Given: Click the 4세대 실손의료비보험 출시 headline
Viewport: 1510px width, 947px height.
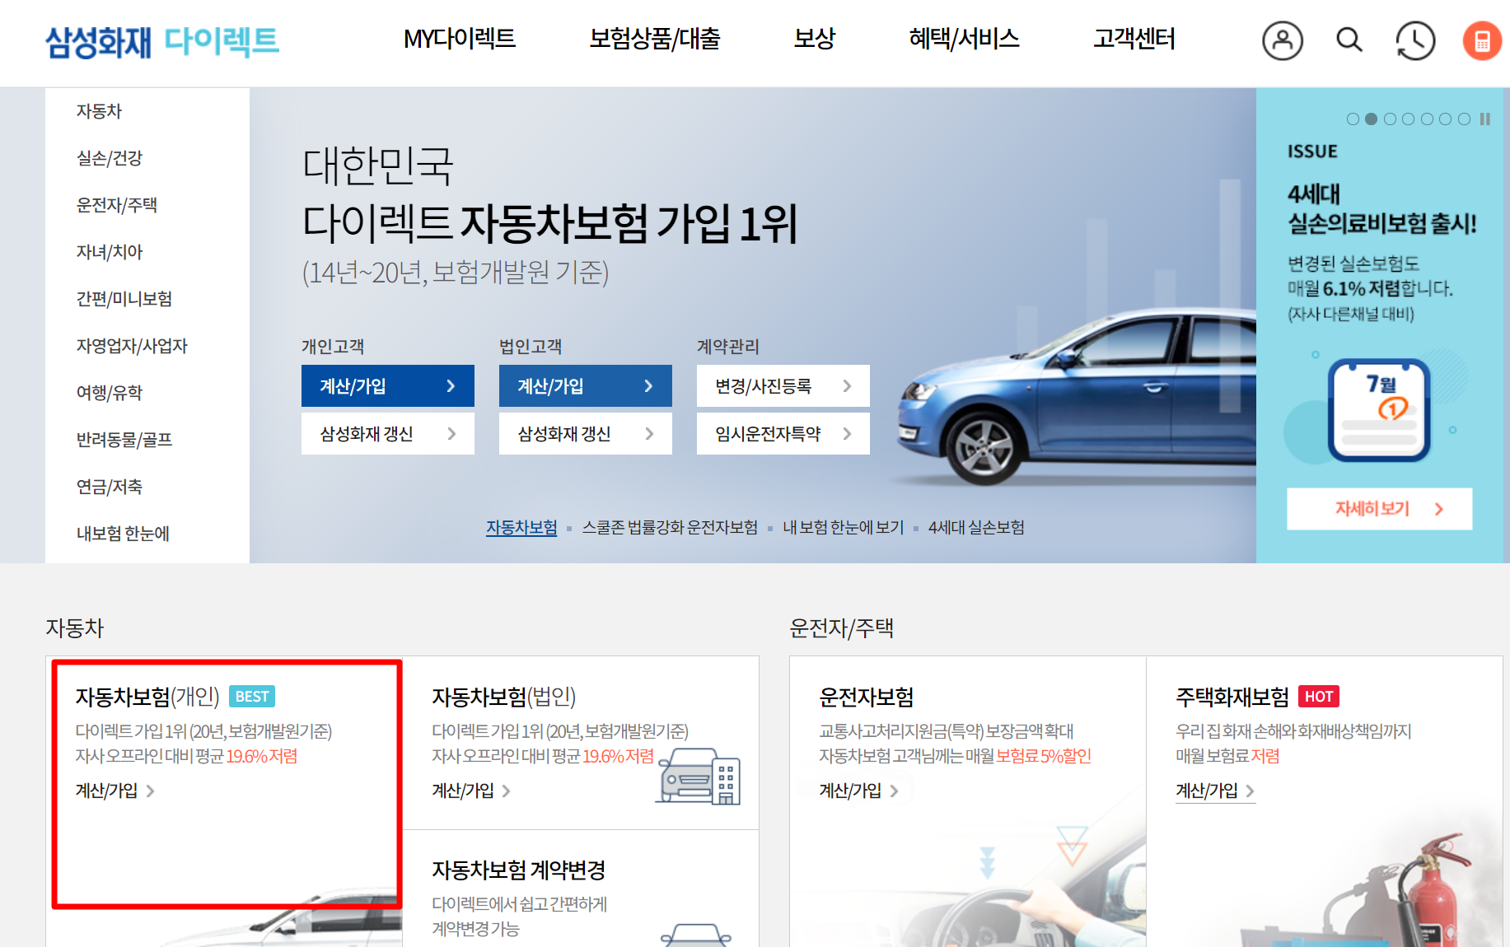Looking at the screenshot, I should [1381, 208].
